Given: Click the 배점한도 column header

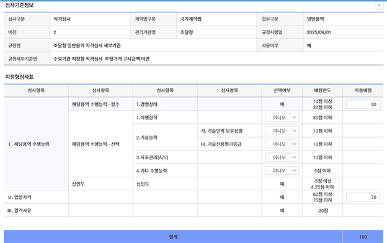Looking at the screenshot, I should 322,91.
